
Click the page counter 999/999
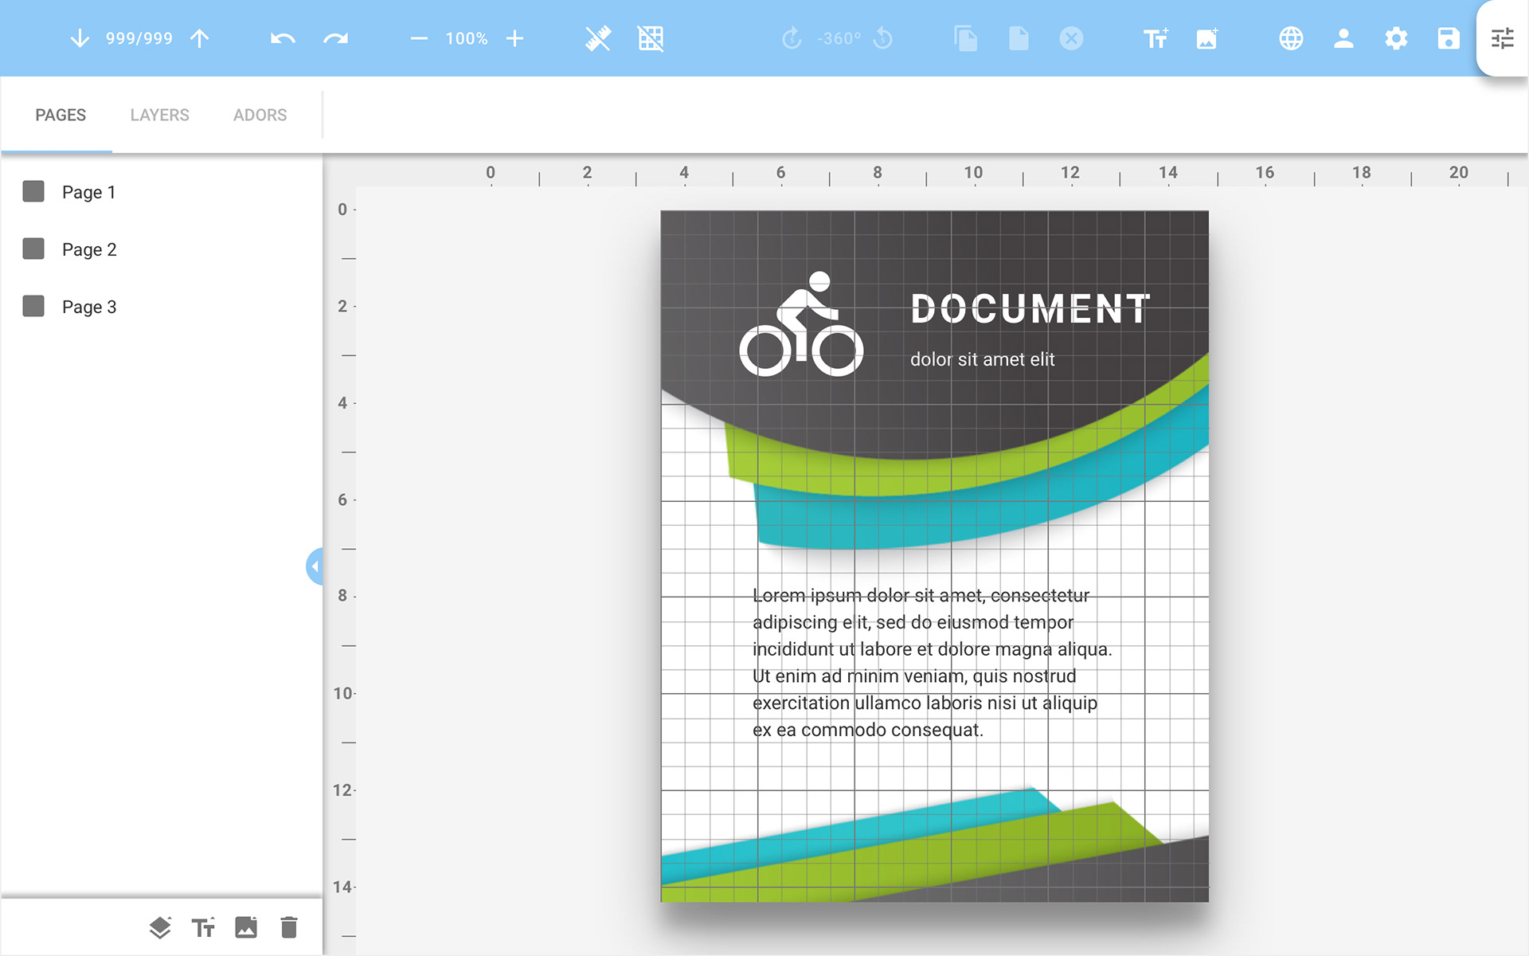[139, 38]
